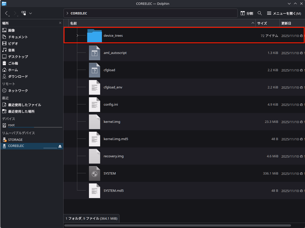This screenshot has width=305, height=228.
Task: Select kernel.img.md5 file icon
Action: click(95, 139)
